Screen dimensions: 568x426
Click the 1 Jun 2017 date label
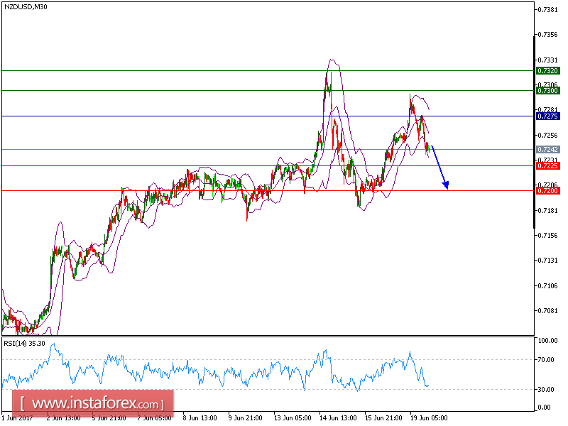pos(17,418)
